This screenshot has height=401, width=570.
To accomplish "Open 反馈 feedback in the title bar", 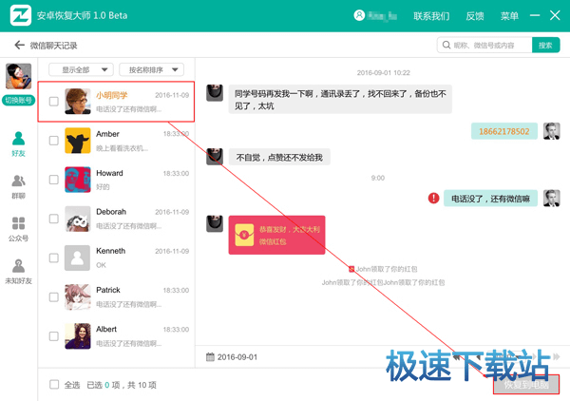I will [x=475, y=16].
